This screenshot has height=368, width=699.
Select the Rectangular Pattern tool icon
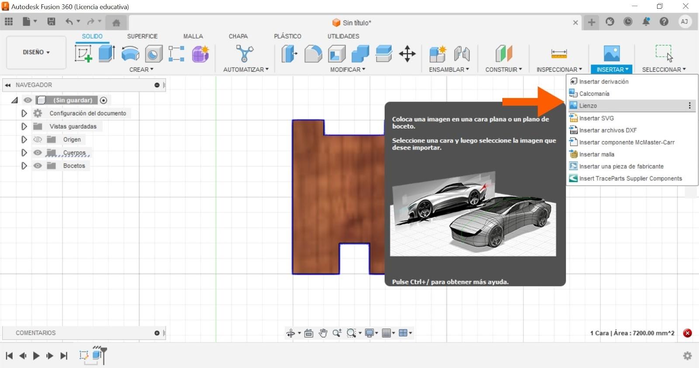pyautogui.click(x=176, y=54)
